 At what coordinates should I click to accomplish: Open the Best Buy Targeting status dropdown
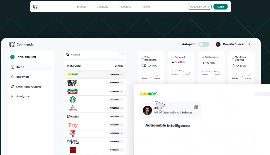click(116, 83)
